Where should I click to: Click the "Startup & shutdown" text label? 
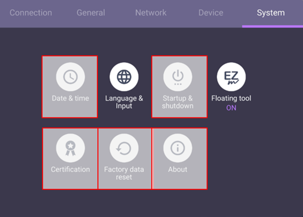[177, 102]
